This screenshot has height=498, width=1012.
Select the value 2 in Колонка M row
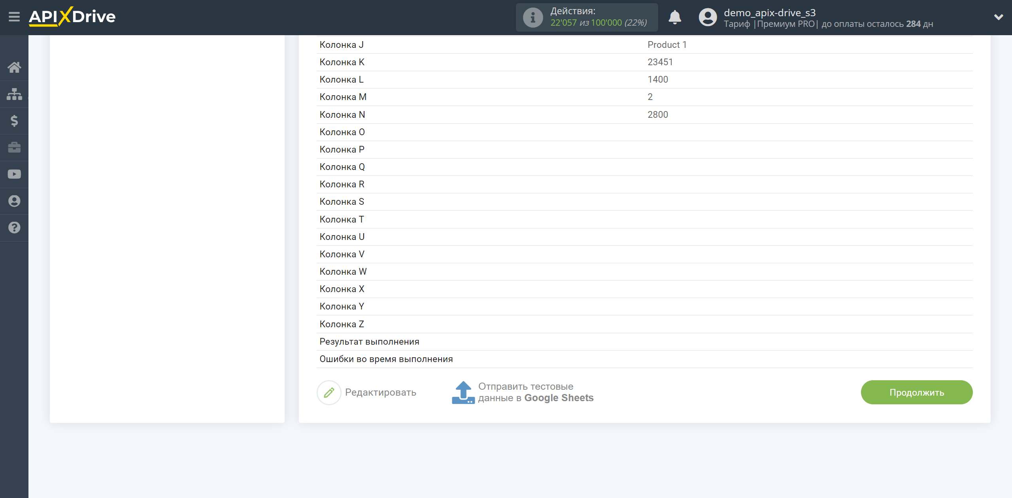650,97
